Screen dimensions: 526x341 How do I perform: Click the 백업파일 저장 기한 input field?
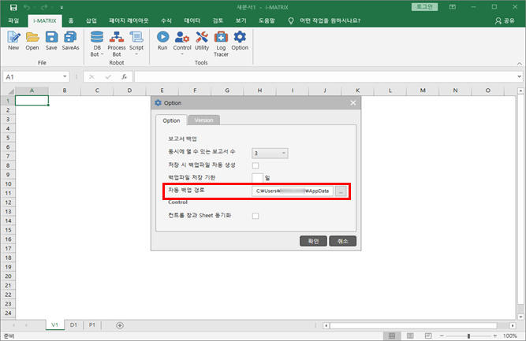257,178
